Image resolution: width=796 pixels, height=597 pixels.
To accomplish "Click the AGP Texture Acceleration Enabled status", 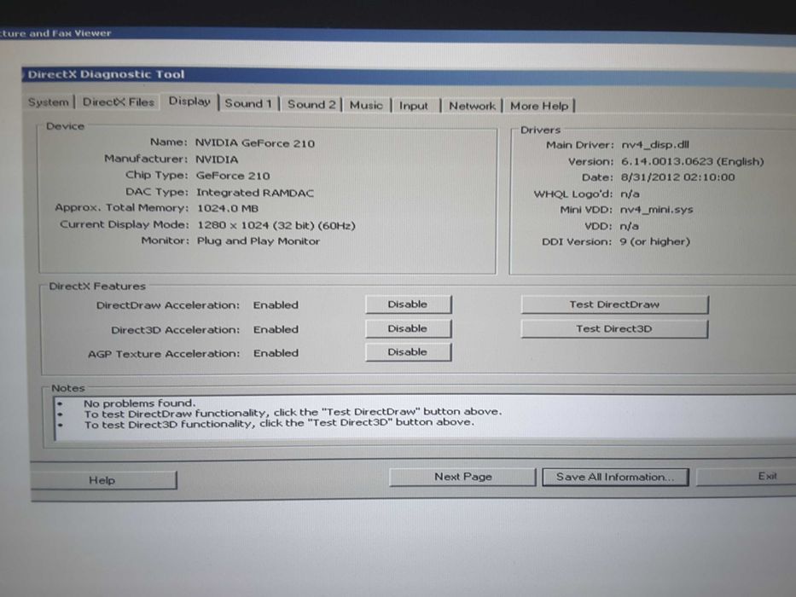I will [x=276, y=353].
